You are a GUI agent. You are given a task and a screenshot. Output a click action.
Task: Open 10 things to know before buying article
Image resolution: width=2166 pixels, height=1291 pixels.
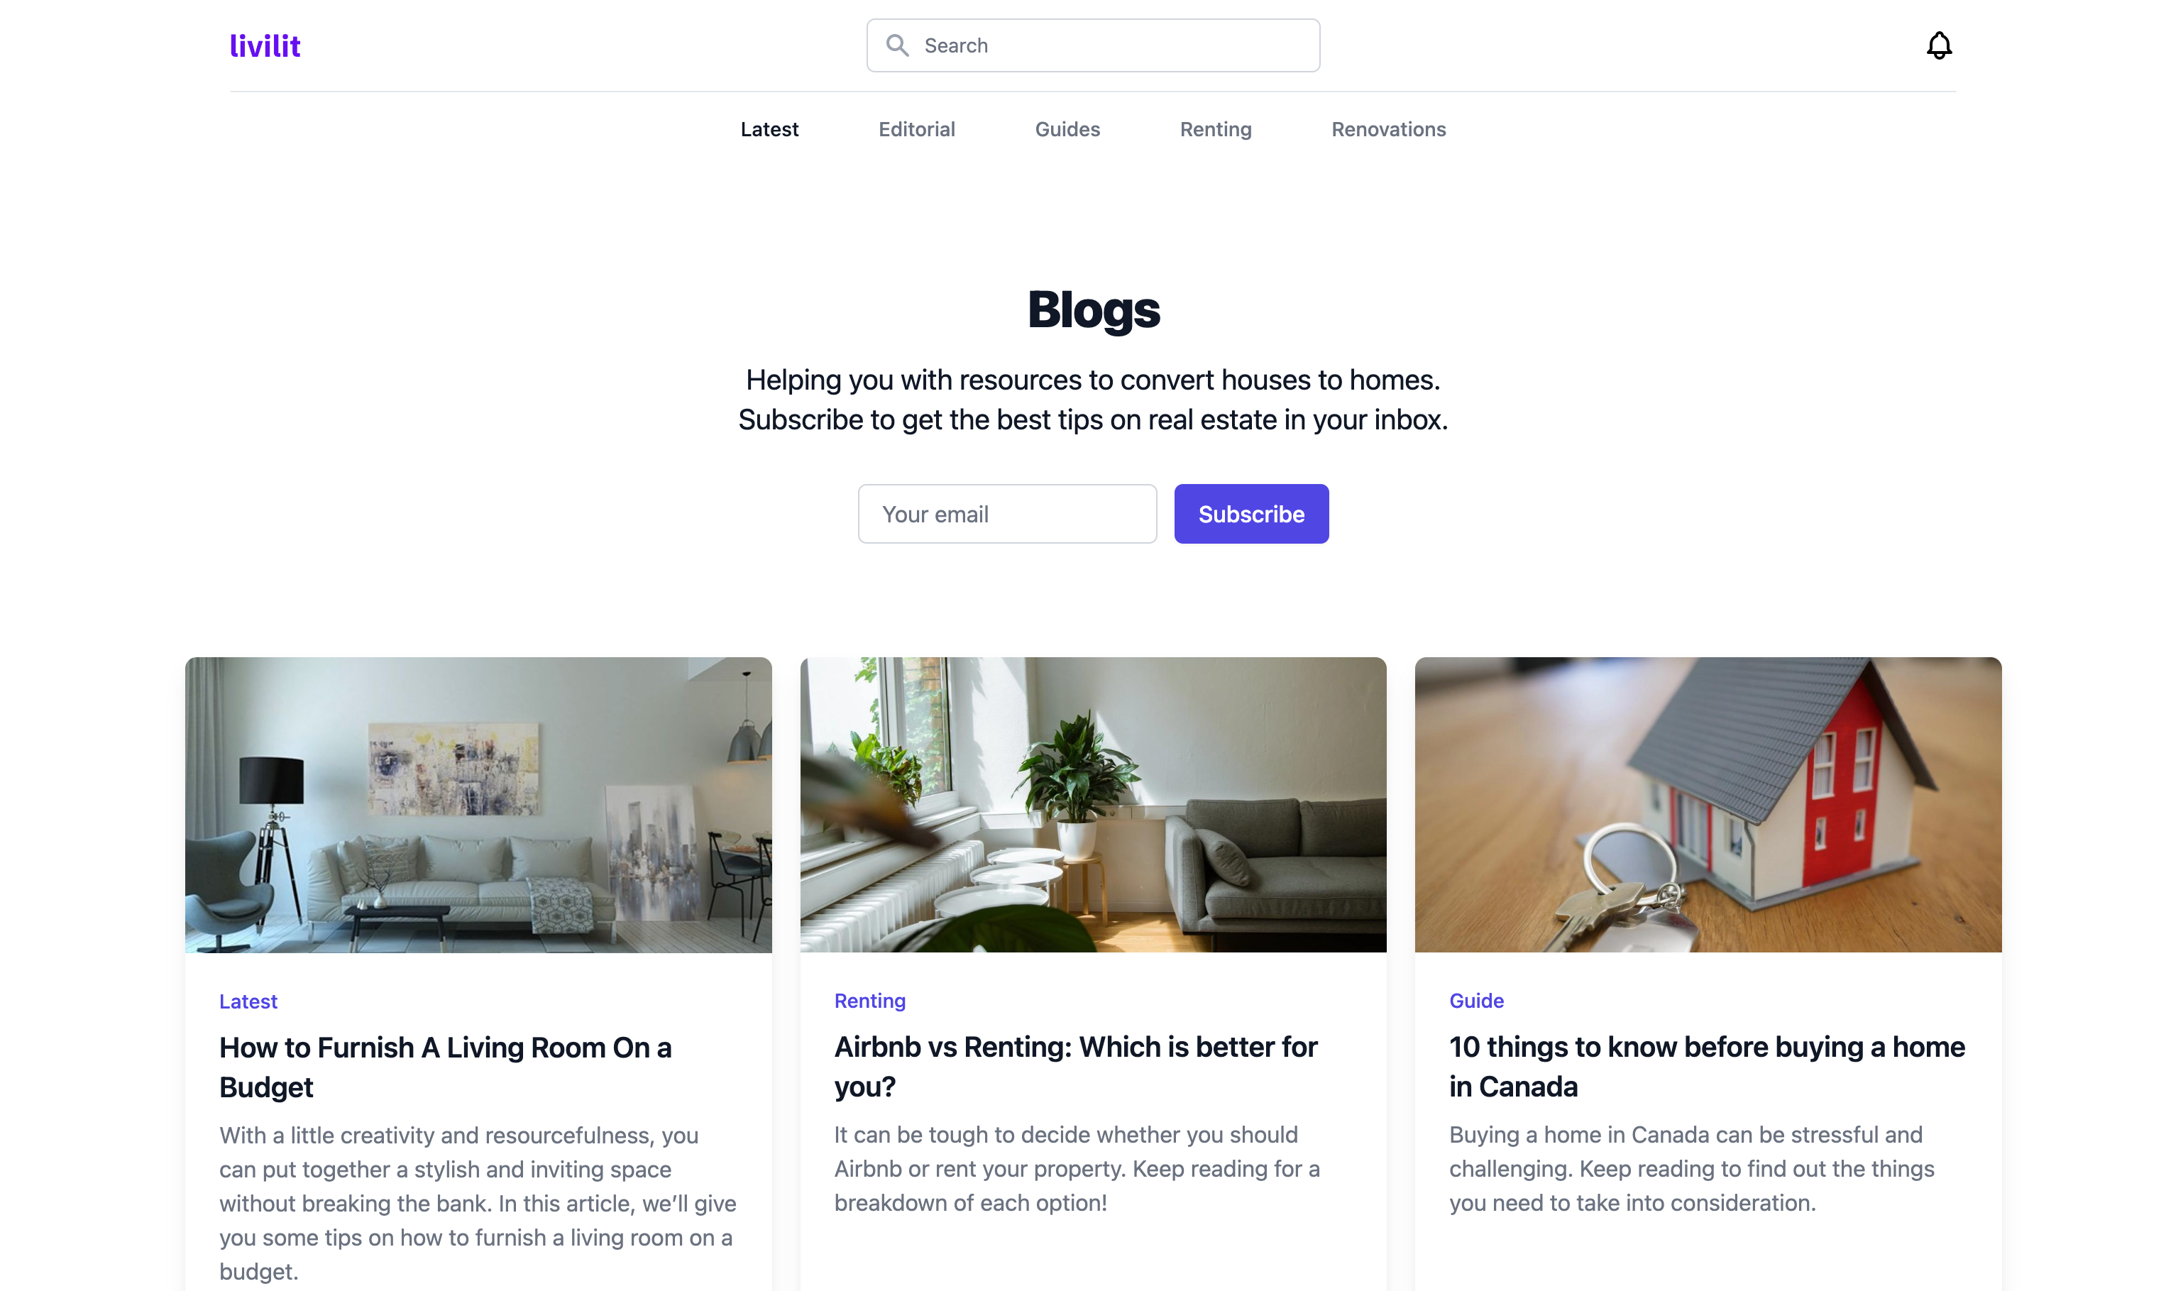click(1706, 1066)
